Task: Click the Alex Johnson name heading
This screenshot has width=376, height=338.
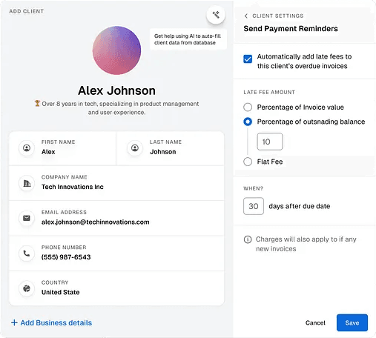Action: point(116,90)
